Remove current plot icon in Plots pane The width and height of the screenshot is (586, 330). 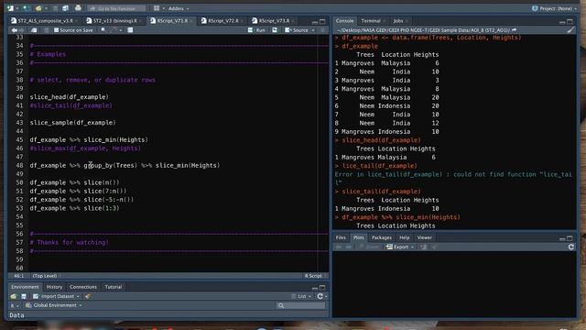click(x=423, y=247)
